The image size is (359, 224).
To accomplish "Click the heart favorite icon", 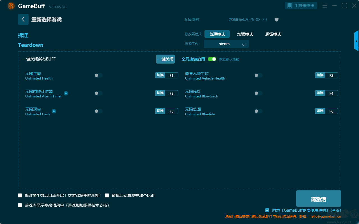I will (x=277, y=20).
